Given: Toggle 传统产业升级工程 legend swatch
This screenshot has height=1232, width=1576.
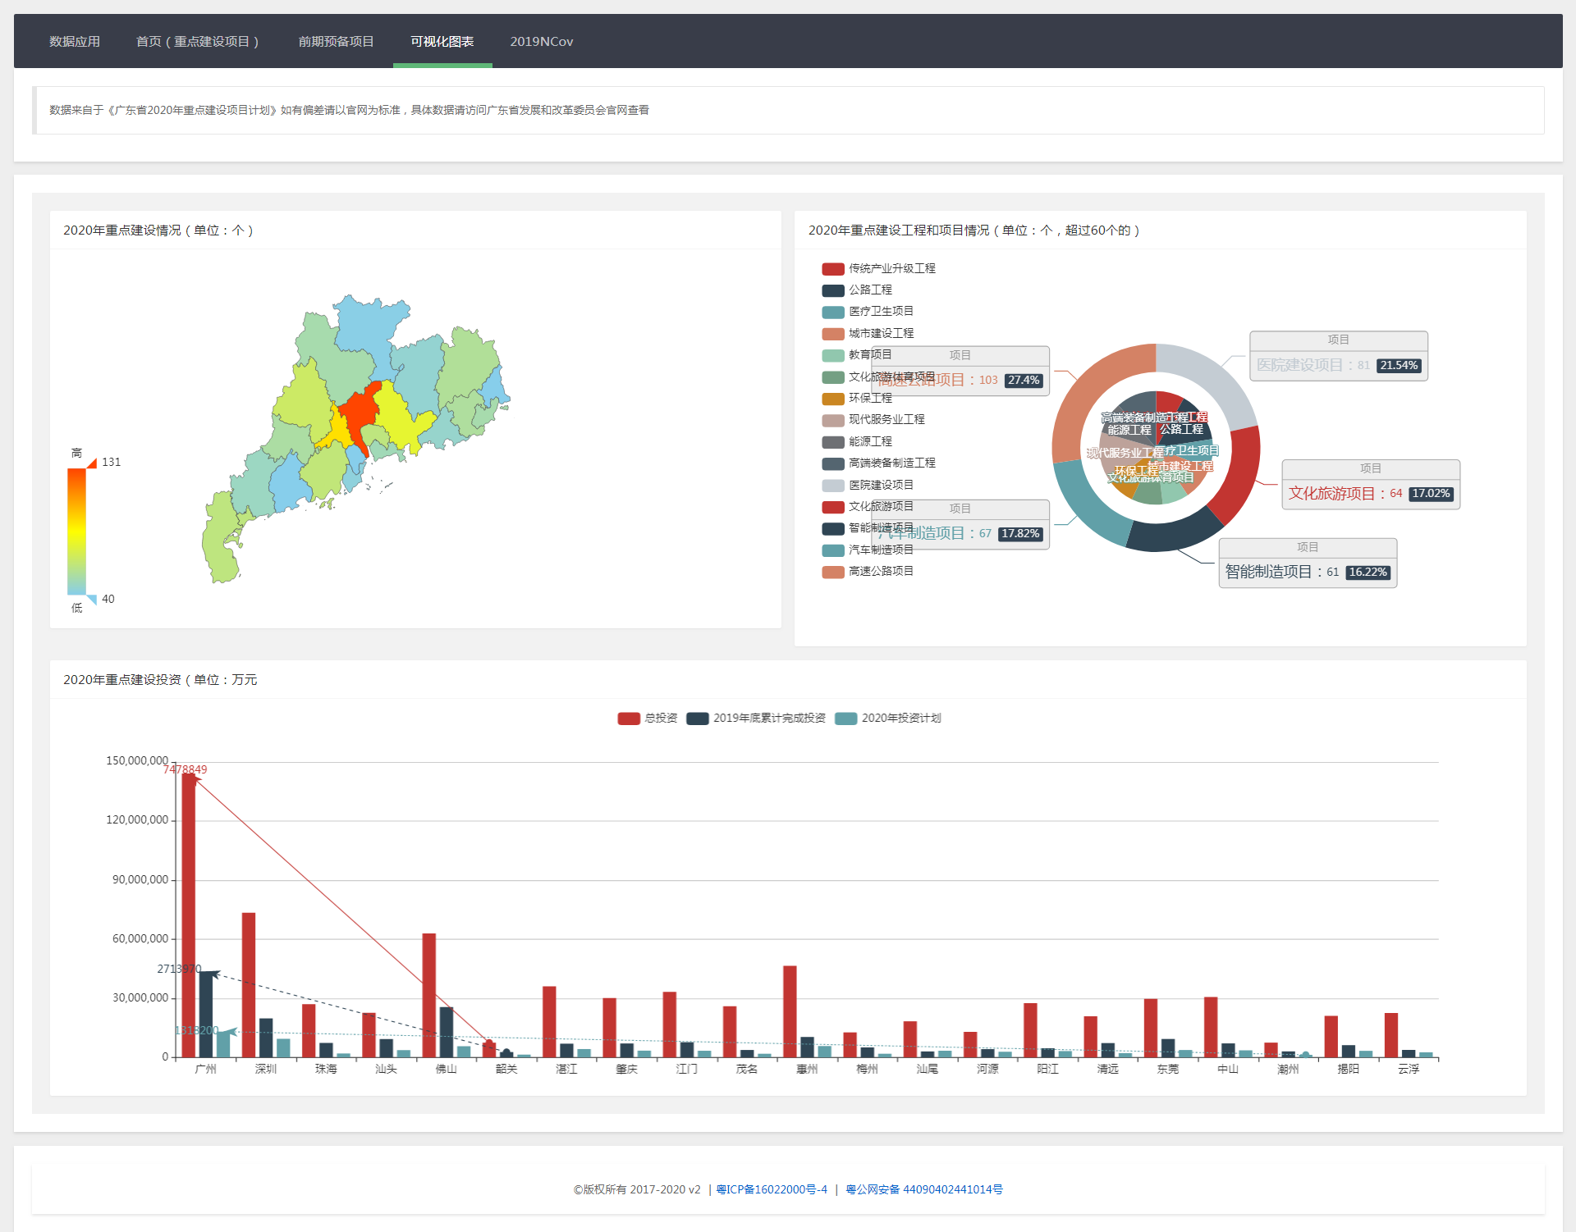Looking at the screenshot, I should [x=832, y=269].
